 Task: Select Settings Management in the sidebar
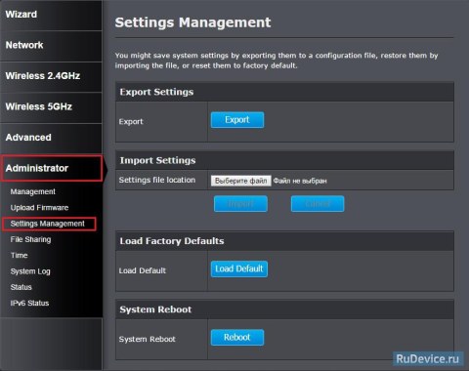click(x=48, y=224)
